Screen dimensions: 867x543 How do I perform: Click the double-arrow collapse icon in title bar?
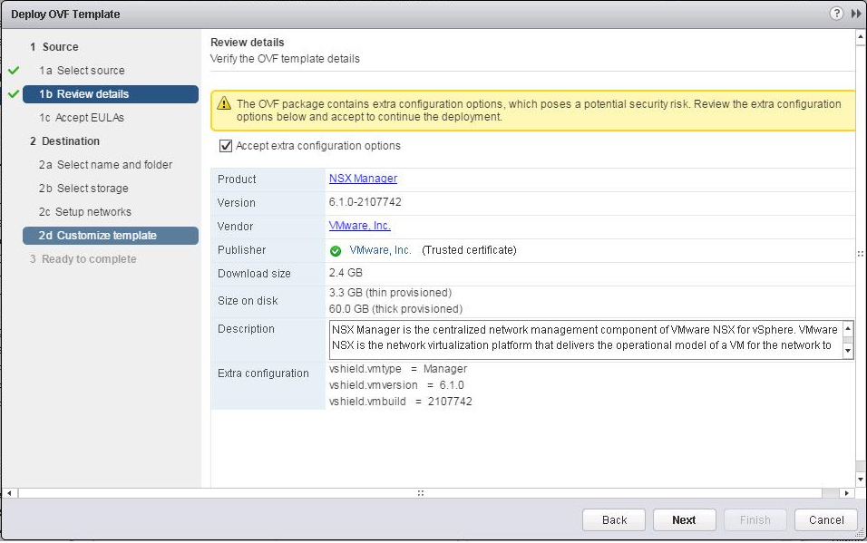coord(856,14)
